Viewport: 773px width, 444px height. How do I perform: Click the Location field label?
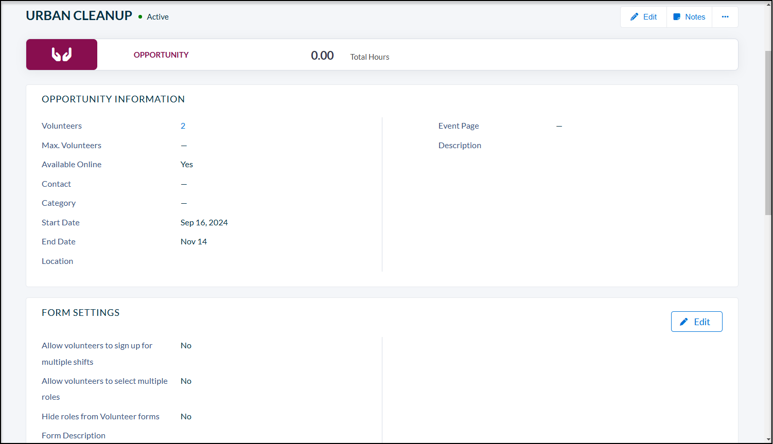click(x=57, y=261)
